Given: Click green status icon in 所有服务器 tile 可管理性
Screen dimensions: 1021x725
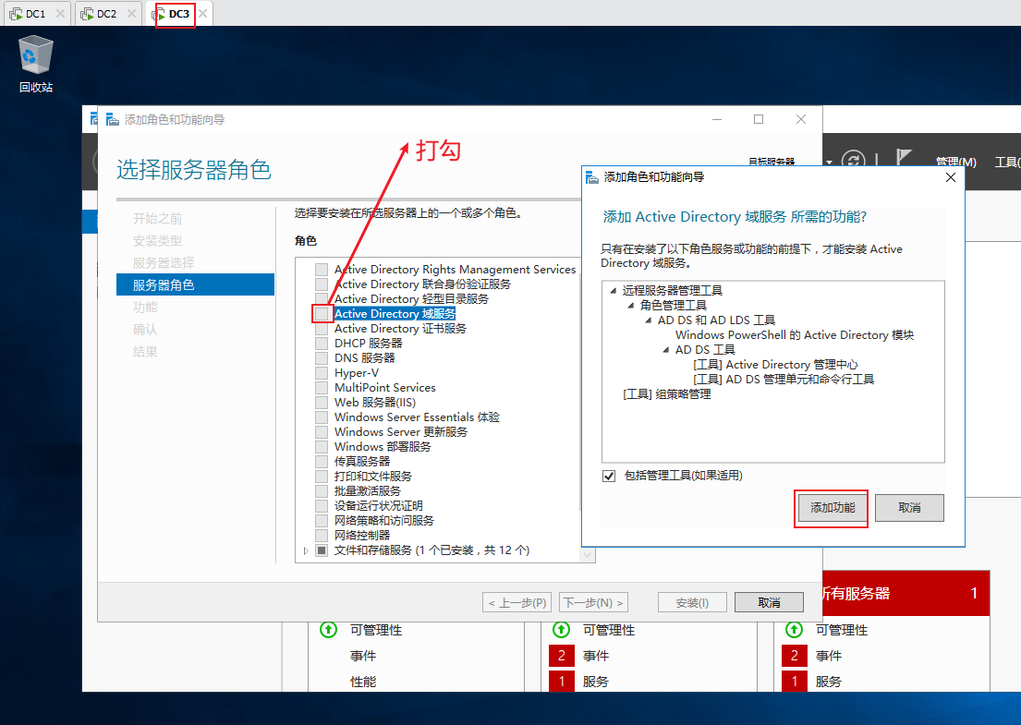Looking at the screenshot, I should [x=794, y=629].
